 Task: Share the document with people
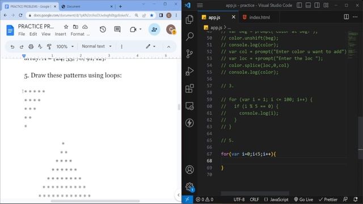(154, 29)
